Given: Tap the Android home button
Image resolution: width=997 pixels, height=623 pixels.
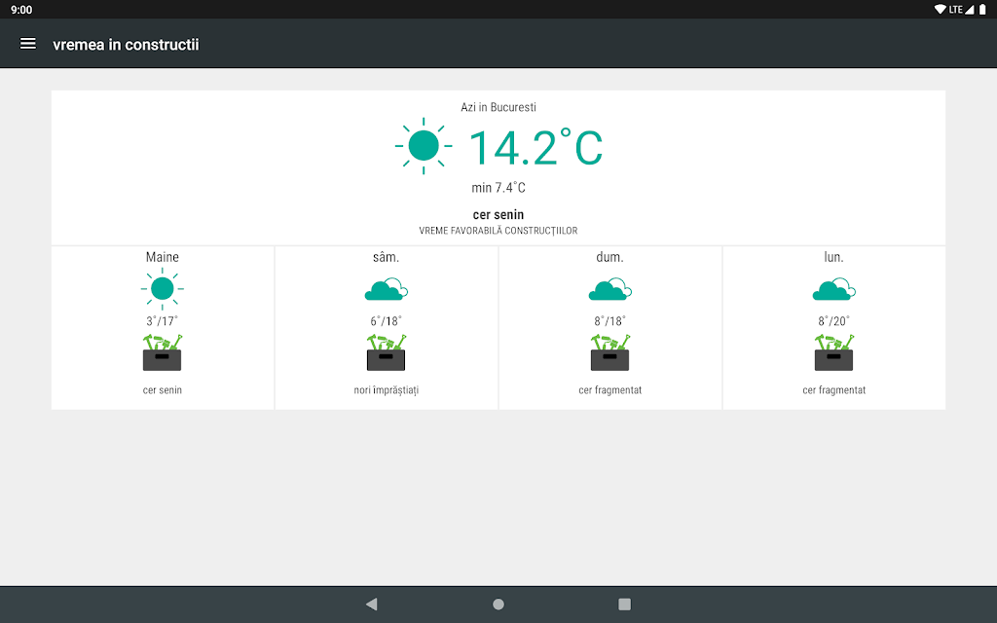Looking at the screenshot, I should [x=498, y=604].
